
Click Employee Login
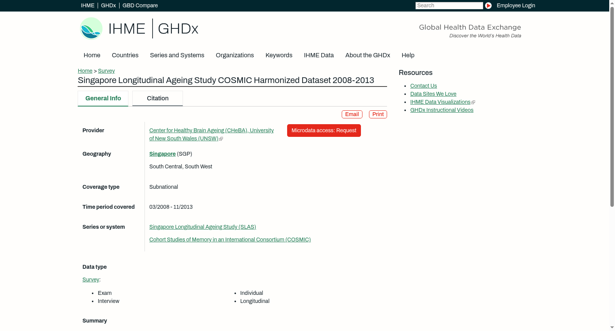(x=516, y=5)
